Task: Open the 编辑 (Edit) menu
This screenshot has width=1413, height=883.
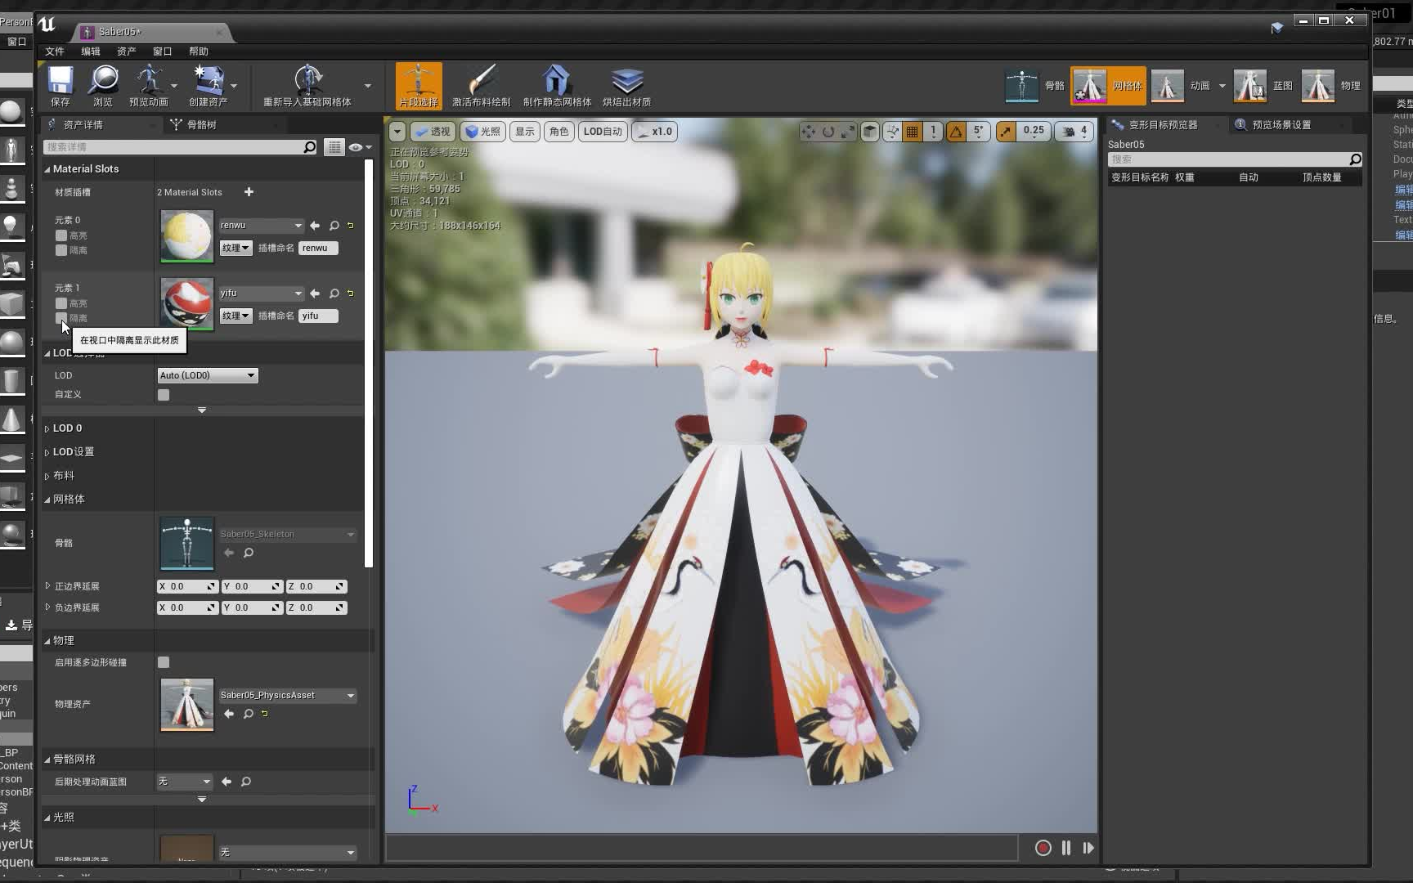Action: click(91, 52)
